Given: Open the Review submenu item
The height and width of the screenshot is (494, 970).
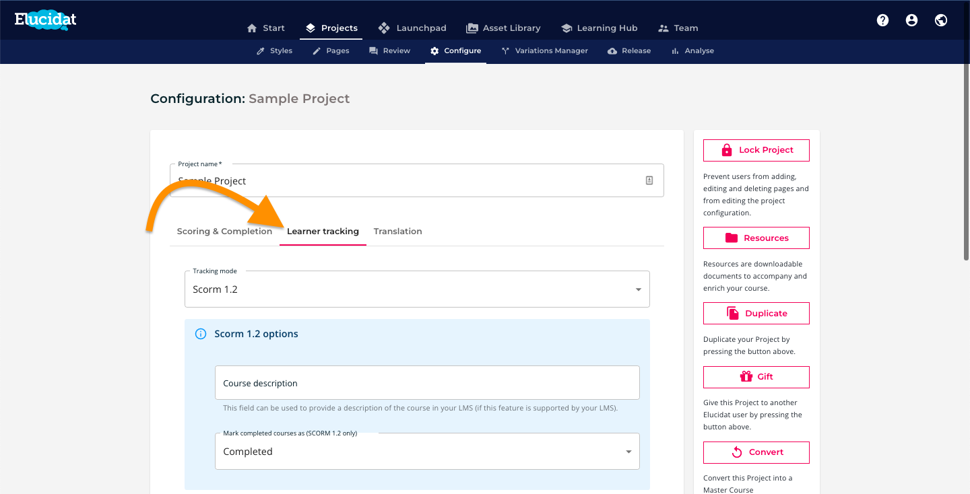Looking at the screenshot, I should [x=390, y=50].
